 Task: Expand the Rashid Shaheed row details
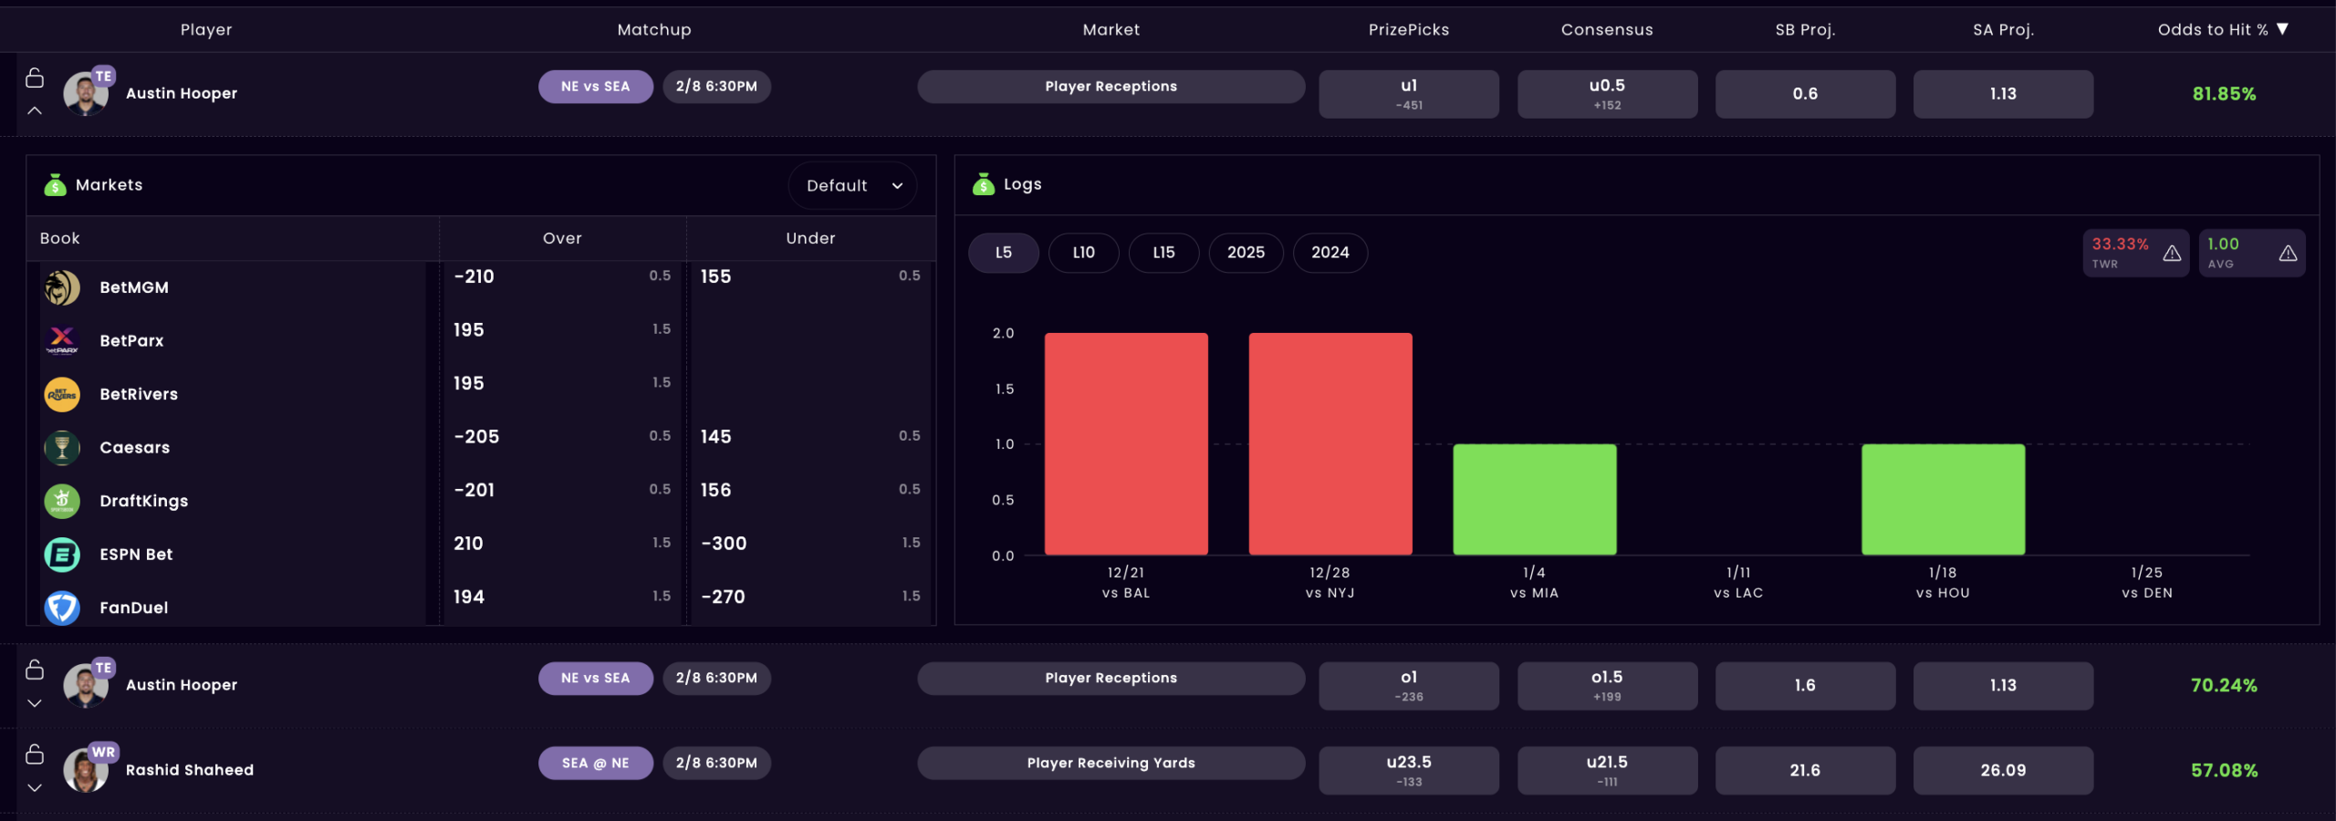pyautogui.click(x=35, y=788)
